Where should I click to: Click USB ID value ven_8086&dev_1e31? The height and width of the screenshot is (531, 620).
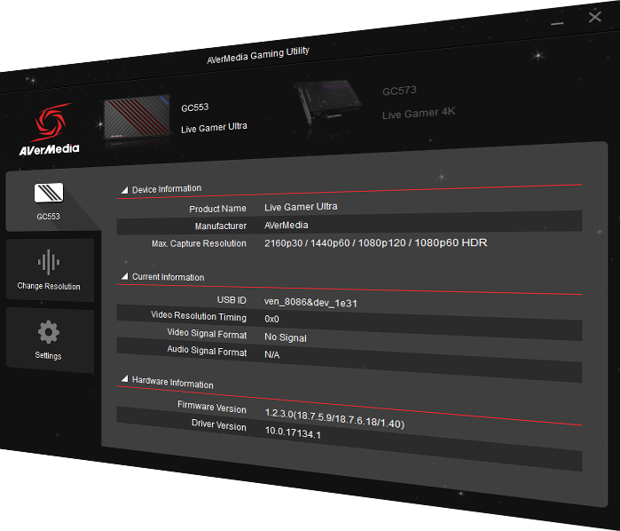click(310, 303)
